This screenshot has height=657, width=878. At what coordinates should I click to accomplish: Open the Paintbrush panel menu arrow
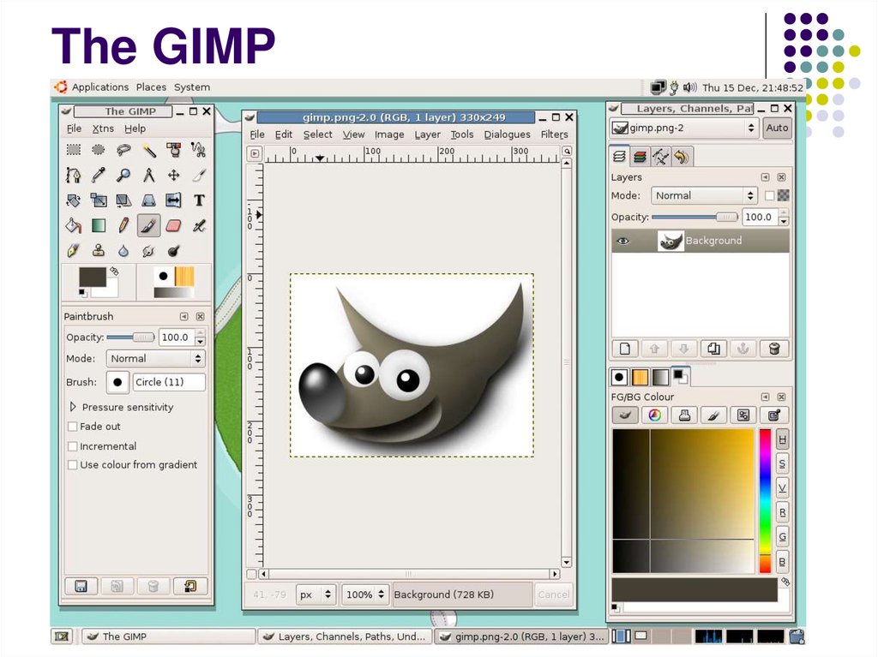pyautogui.click(x=183, y=317)
